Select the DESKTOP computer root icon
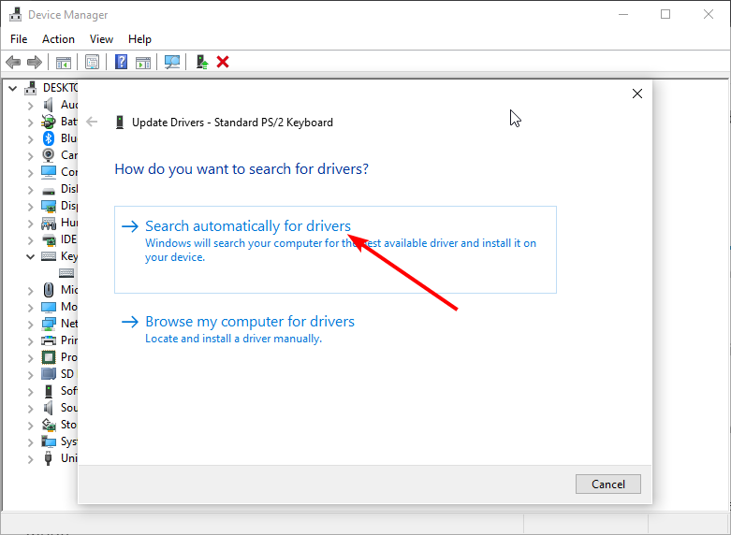Image resolution: width=731 pixels, height=535 pixels. pyautogui.click(x=30, y=88)
